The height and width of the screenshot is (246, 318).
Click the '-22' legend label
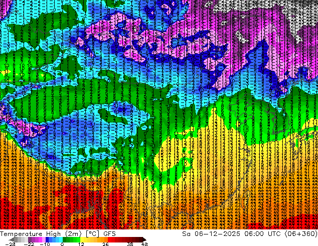[x=29, y=244]
